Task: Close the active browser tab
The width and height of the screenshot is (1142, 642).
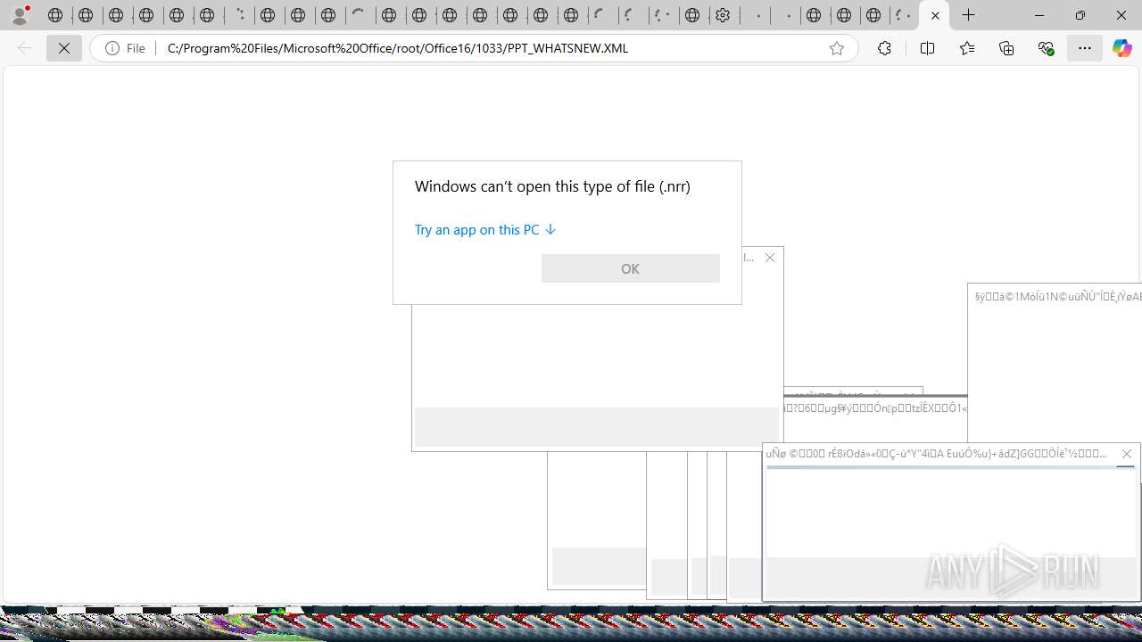Action: tap(935, 15)
